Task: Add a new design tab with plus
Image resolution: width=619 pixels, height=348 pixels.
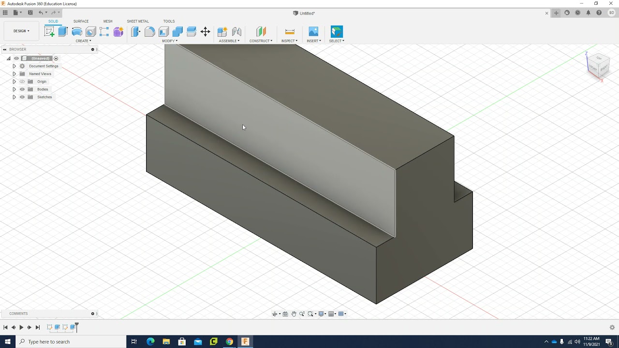Action: (x=556, y=13)
